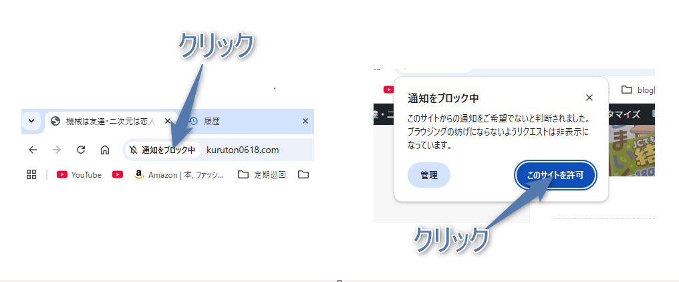Expand the tab search dropdown arrow
Screen dimensions: 679x282
pyautogui.click(x=30, y=121)
